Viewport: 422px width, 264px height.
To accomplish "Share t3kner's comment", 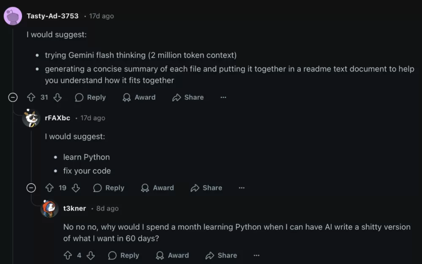I will point(221,256).
